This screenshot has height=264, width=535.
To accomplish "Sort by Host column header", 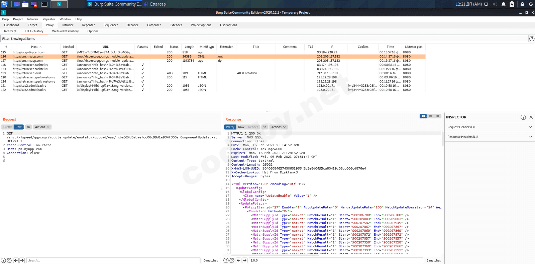I will pos(36,47).
